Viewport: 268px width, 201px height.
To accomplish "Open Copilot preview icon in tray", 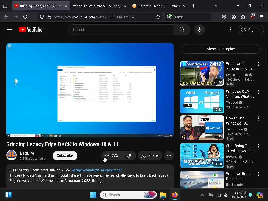I will [260, 195].
